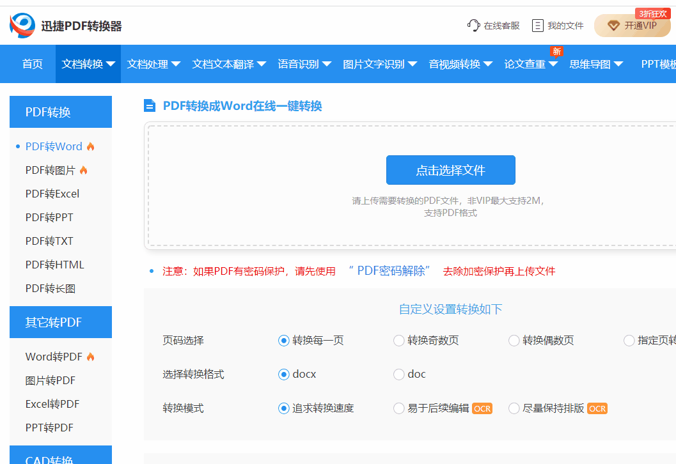Choose the doc output format
Image resolution: width=676 pixels, height=464 pixels.
[x=399, y=375]
